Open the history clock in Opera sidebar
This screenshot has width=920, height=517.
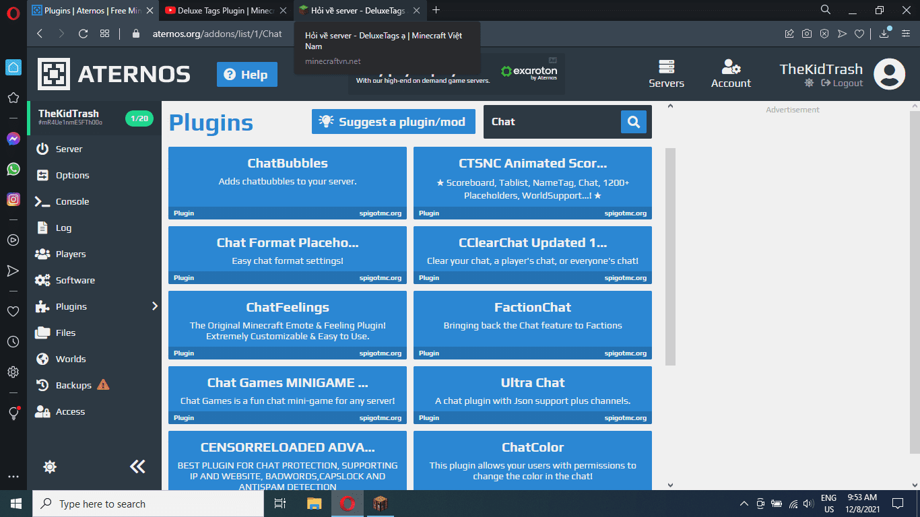click(13, 342)
